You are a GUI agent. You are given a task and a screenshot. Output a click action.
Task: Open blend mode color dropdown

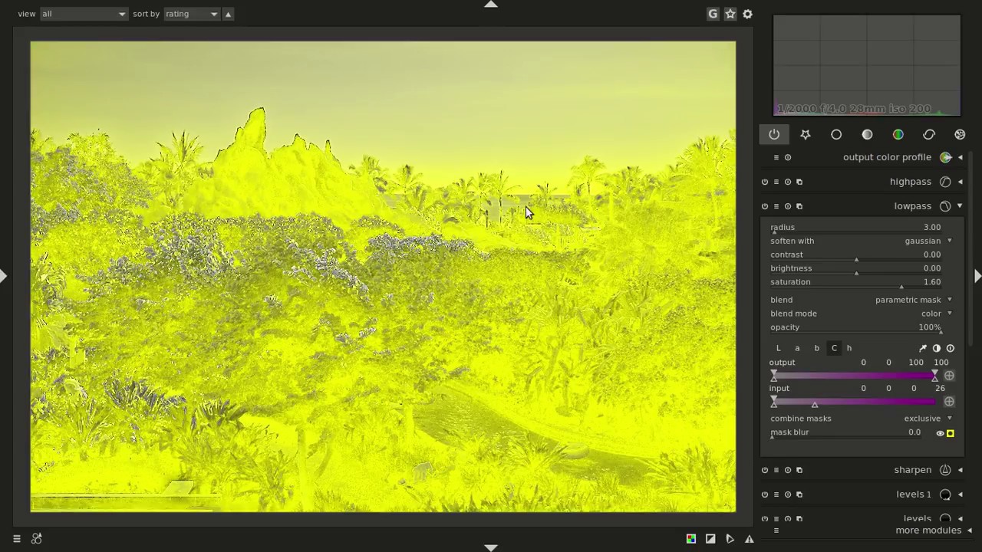(x=862, y=314)
